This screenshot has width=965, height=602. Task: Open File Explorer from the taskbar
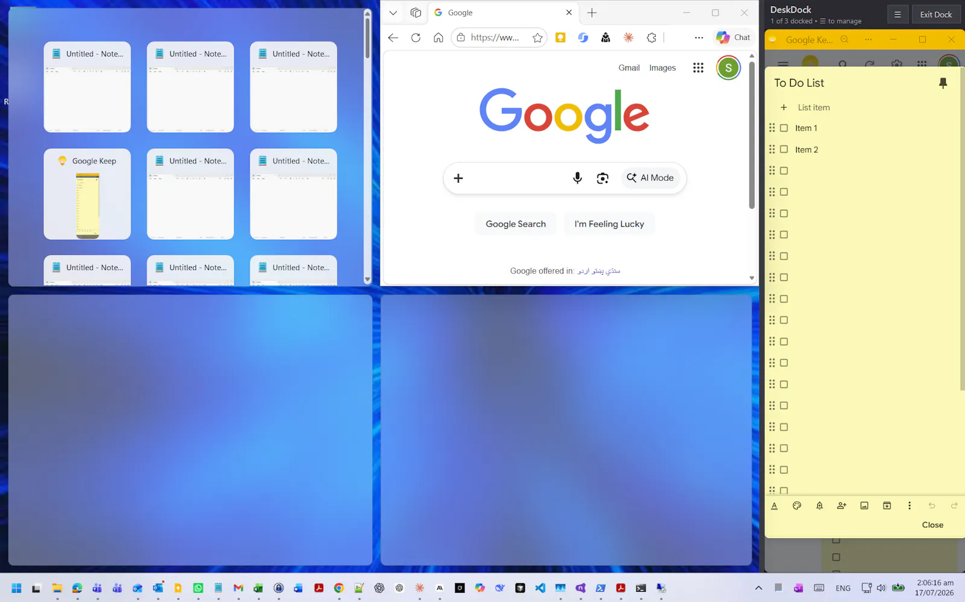coord(57,588)
